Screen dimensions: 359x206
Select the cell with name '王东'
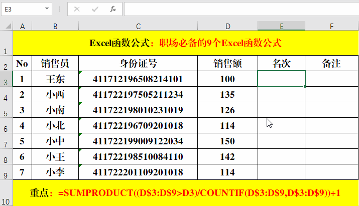click(x=55, y=79)
